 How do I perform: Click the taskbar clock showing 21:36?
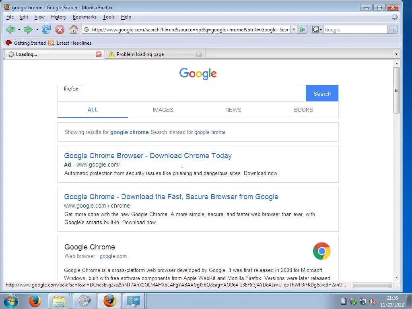[x=392, y=301]
